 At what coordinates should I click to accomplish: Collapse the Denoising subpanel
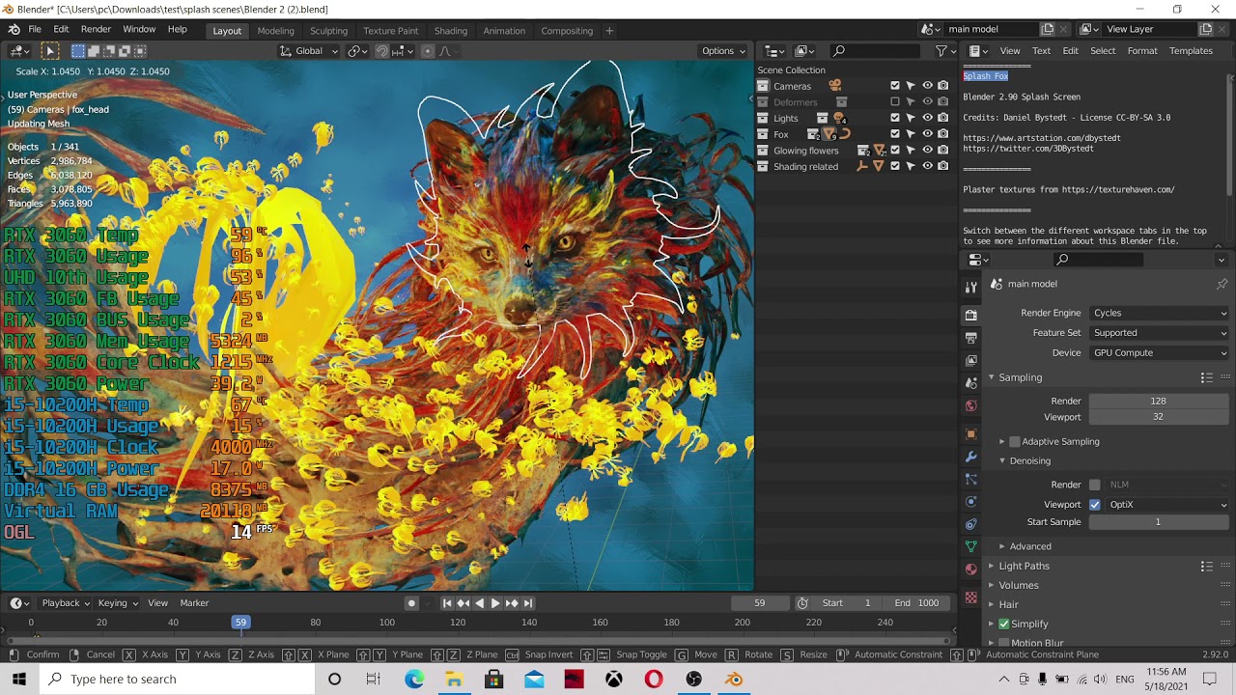click(1002, 461)
